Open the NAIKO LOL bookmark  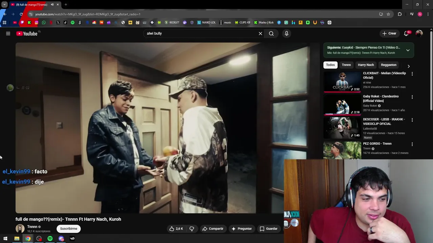[206, 23]
